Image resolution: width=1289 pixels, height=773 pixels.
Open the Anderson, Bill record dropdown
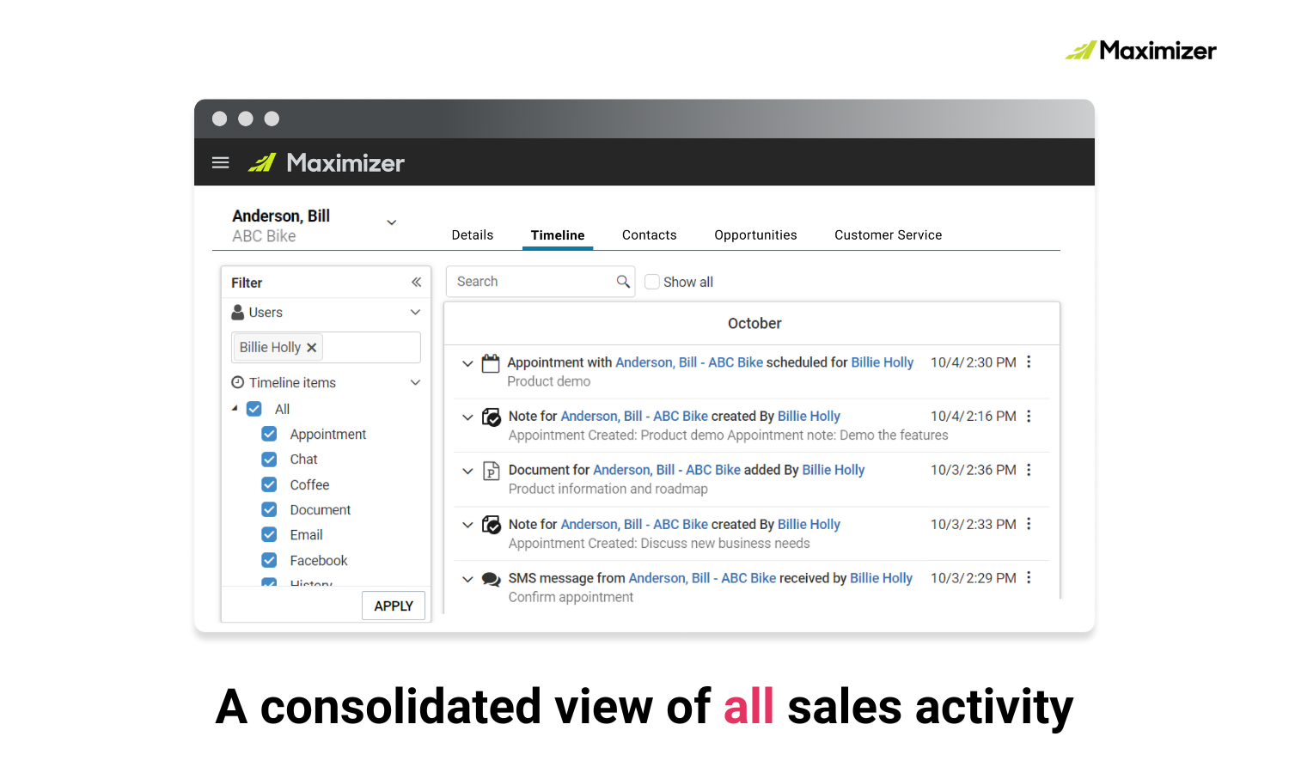(391, 222)
